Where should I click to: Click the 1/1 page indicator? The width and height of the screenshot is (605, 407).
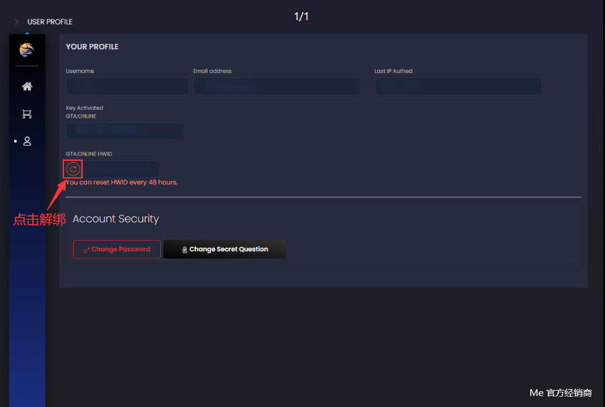pyautogui.click(x=302, y=16)
